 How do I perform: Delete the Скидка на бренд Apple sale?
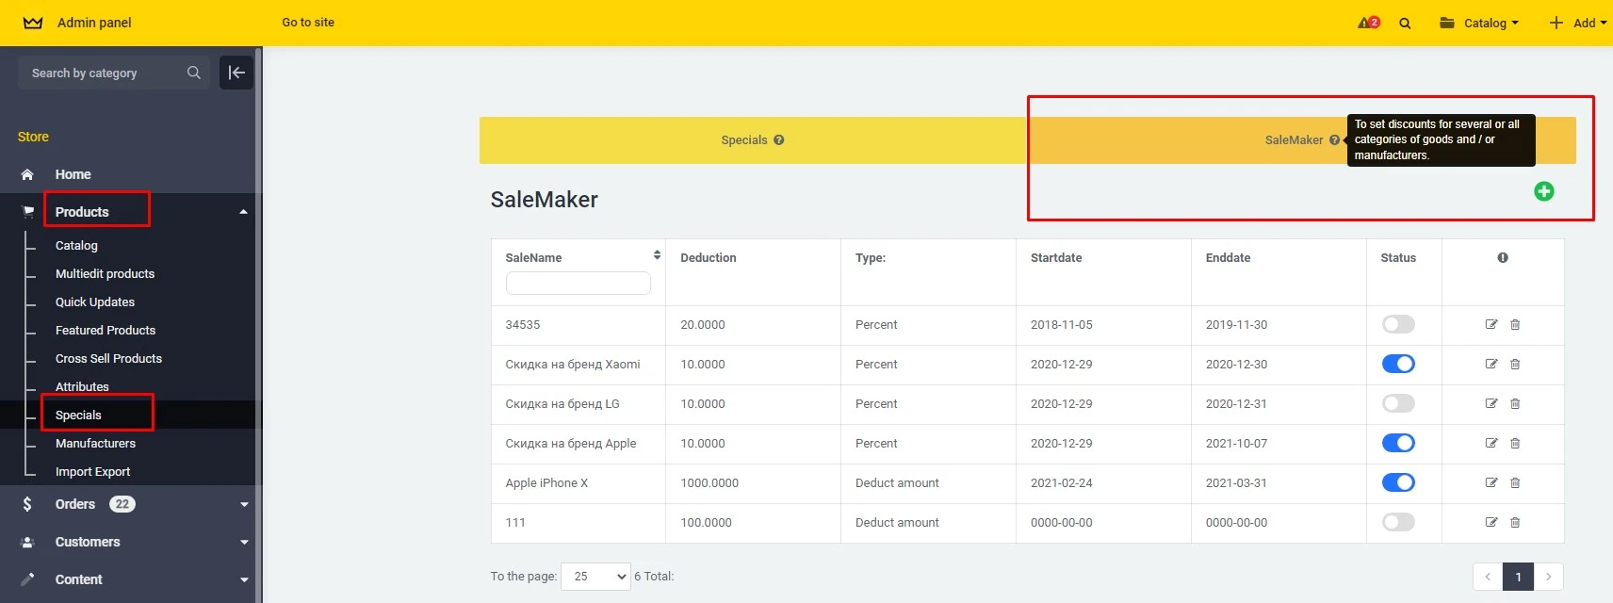(1515, 443)
